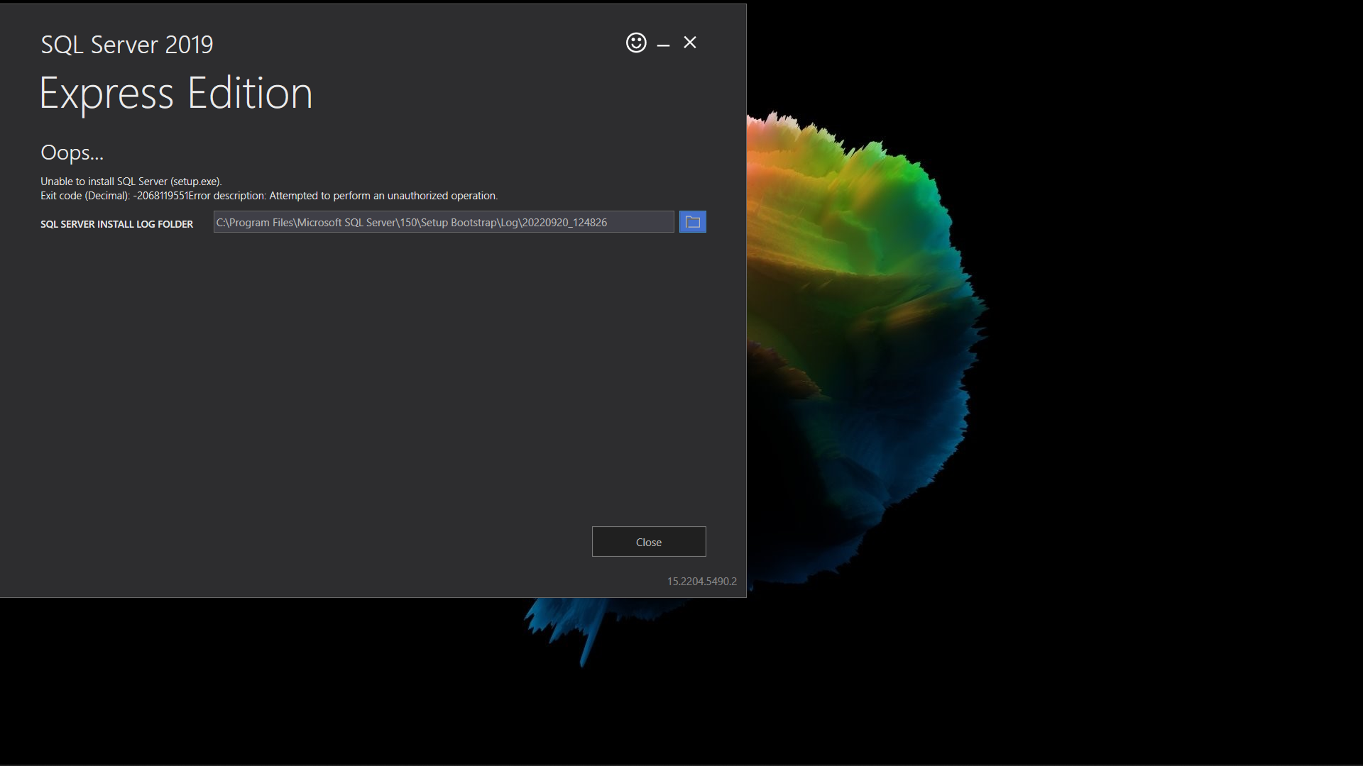Open the install log folder via folder icon

pos(692,222)
